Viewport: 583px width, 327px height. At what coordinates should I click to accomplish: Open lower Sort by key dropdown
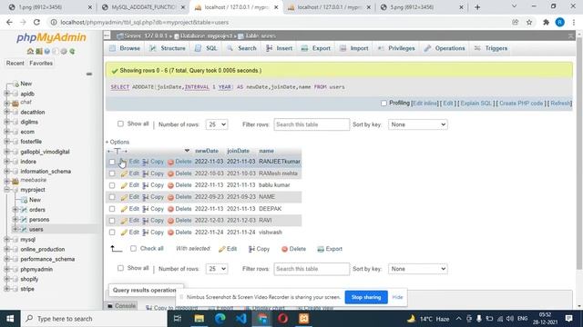coord(418,269)
